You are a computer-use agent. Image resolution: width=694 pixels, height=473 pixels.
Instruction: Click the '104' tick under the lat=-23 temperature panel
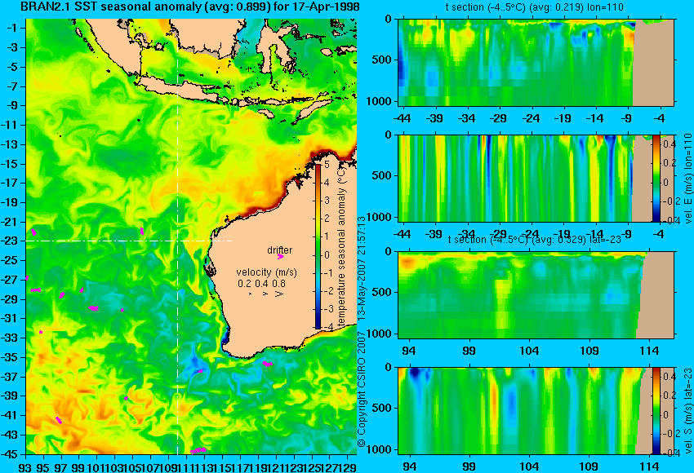(x=529, y=351)
